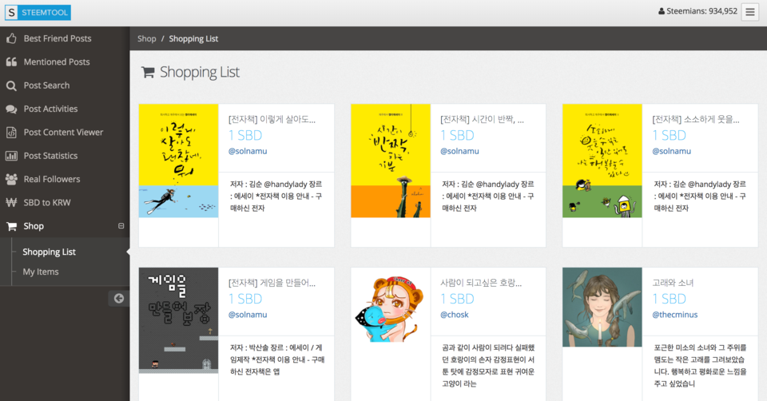Viewport: 767px width, 401px height.
Task: Click the SteemTool S logo icon
Action: (x=12, y=13)
